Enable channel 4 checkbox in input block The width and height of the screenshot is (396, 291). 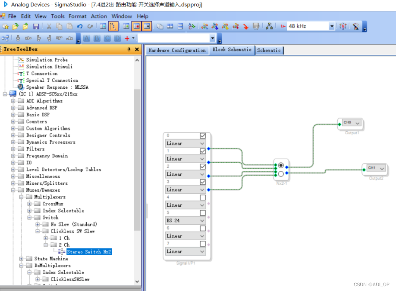[203, 197]
